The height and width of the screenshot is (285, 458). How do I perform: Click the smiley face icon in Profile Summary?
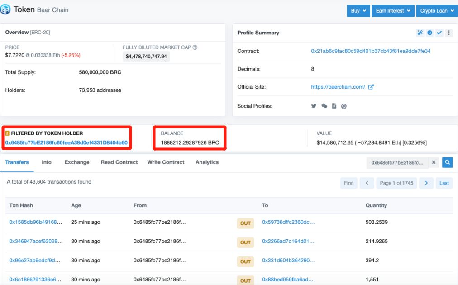coord(429,33)
